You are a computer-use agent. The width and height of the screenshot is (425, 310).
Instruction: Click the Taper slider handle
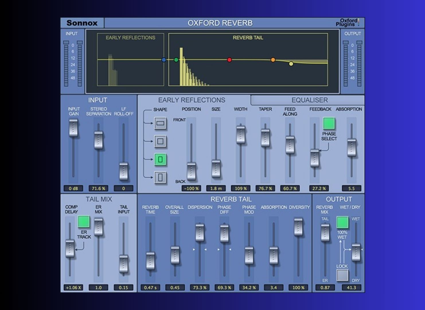pos(265,138)
